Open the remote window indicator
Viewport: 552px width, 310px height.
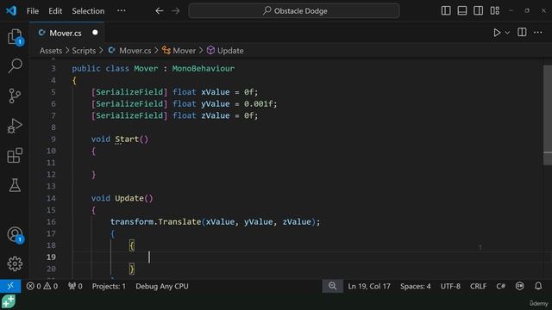pos(10,286)
